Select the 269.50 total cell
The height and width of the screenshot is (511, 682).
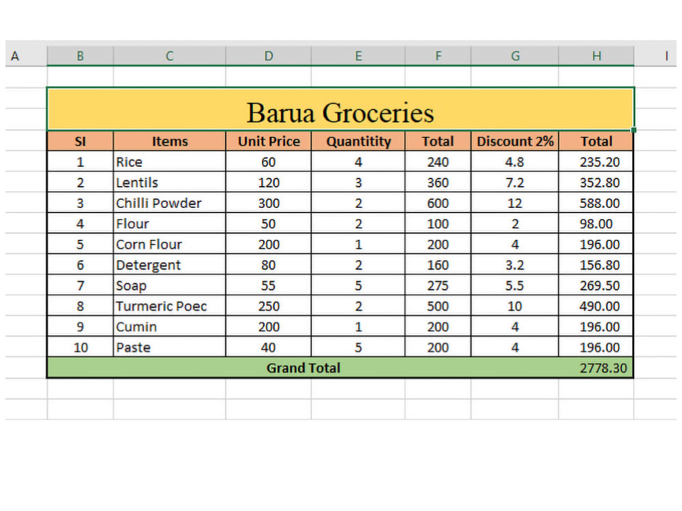(x=596, y=285)
